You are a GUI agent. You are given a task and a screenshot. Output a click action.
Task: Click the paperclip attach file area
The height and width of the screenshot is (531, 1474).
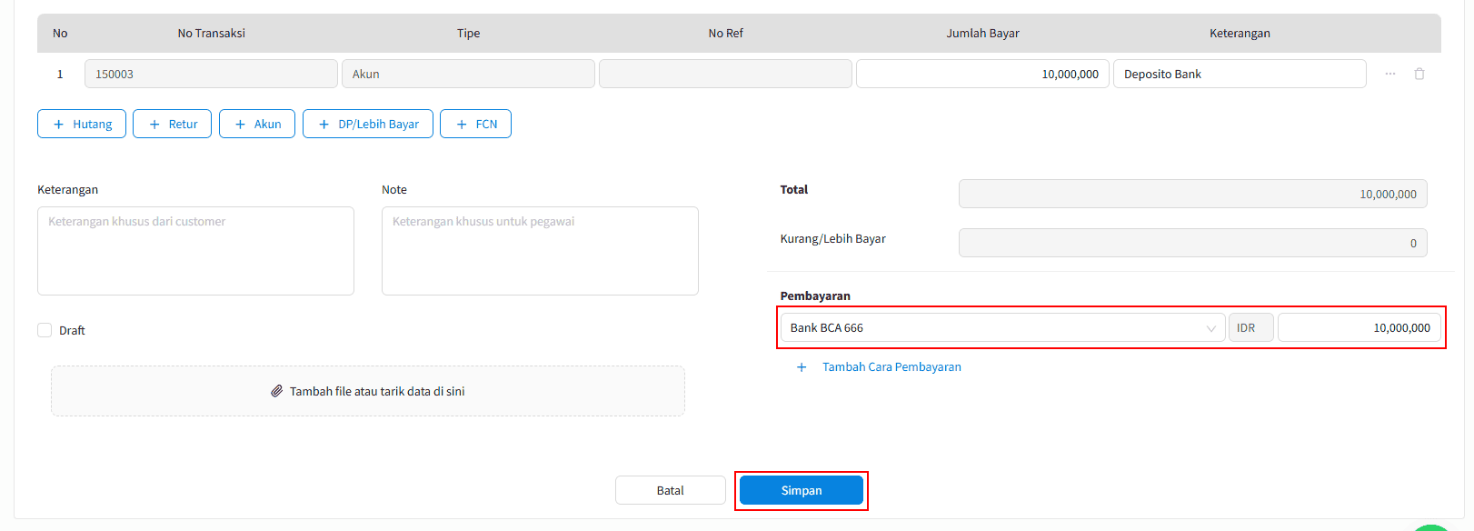368,391
